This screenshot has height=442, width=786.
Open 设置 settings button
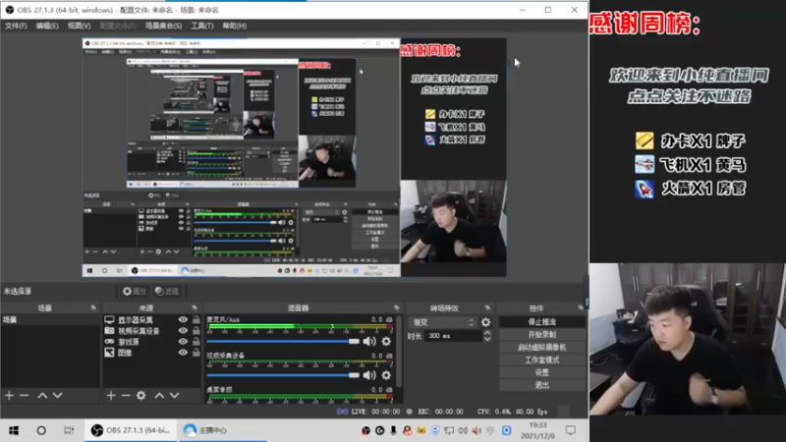coord(542,372)
